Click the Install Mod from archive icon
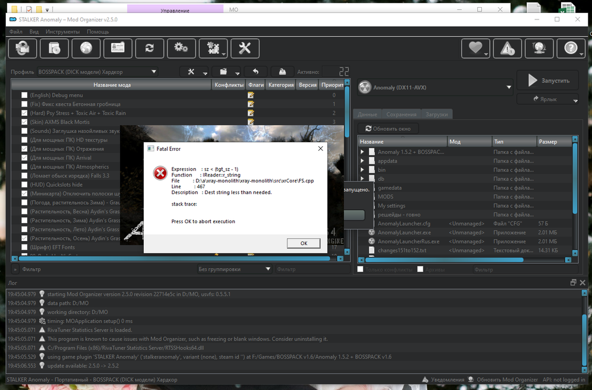The height and width of the screenshot is (390, 592). click(22, 48)
